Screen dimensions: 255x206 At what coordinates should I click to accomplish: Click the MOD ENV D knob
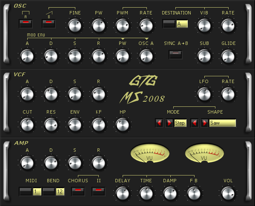click(51, 56)
